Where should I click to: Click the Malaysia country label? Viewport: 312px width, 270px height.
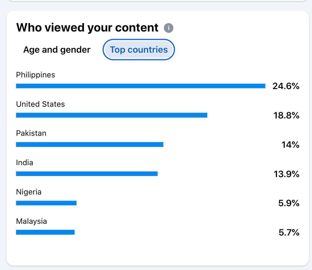tap(31, 221)
